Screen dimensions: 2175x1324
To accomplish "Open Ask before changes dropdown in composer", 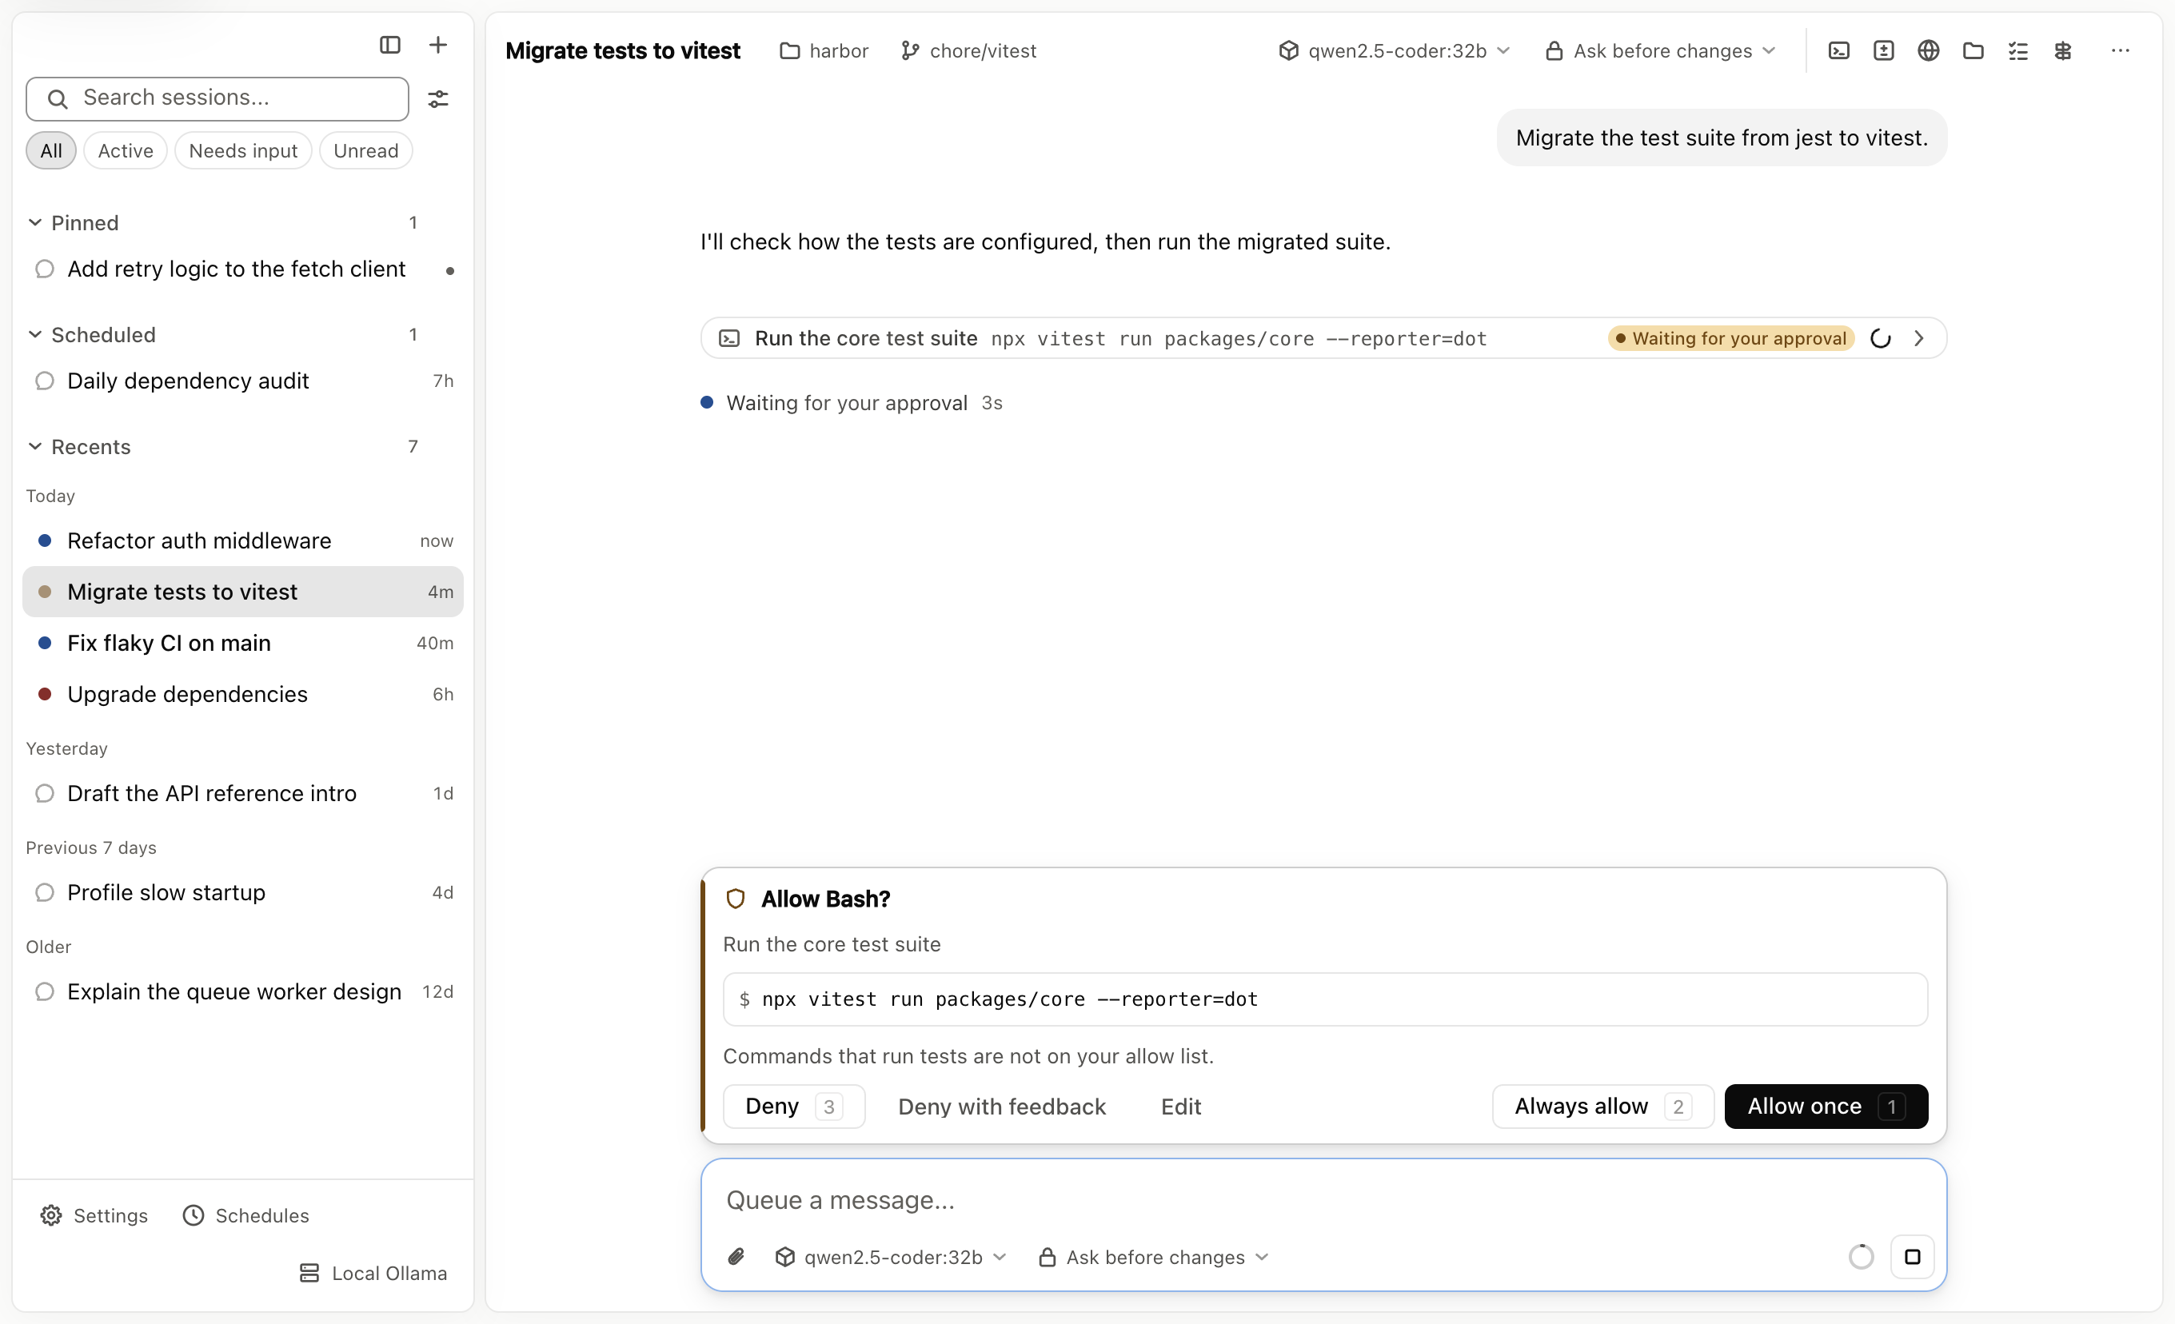I will click(1154, 1257).
